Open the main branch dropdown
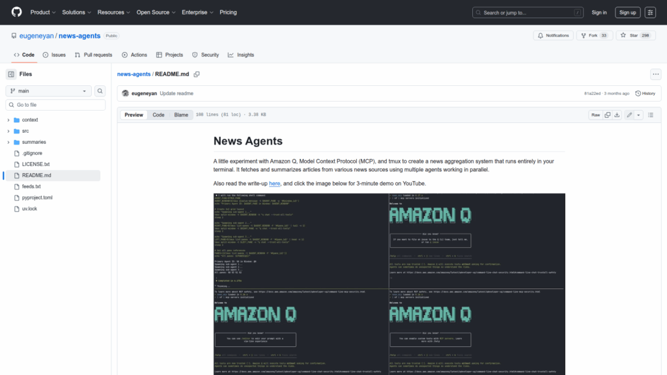The height and width of the screenshot is (375, 667). coord(49,91)
